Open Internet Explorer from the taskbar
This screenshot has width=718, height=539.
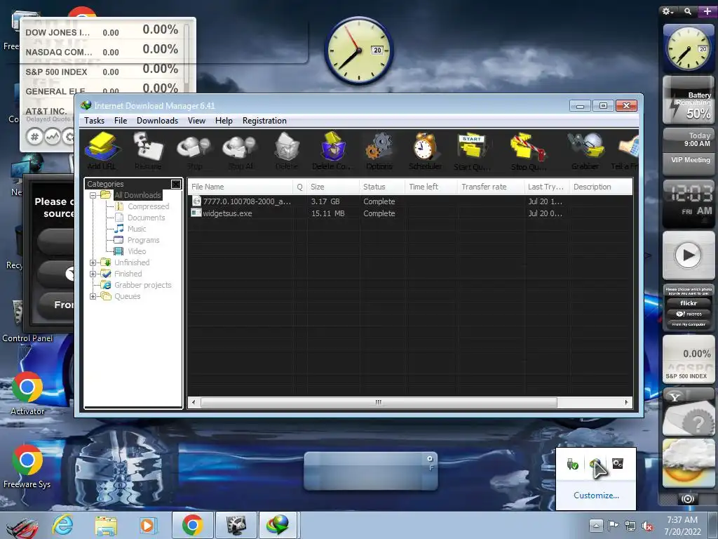(x=62, y=525)
